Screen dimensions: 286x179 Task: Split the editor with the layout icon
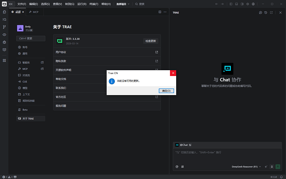[160, 12]
